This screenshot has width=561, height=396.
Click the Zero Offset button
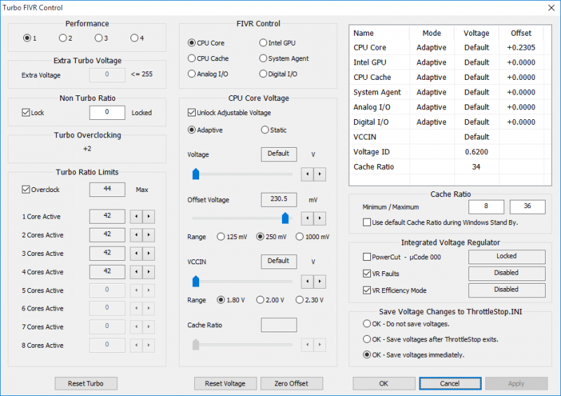tap(292, 383)
